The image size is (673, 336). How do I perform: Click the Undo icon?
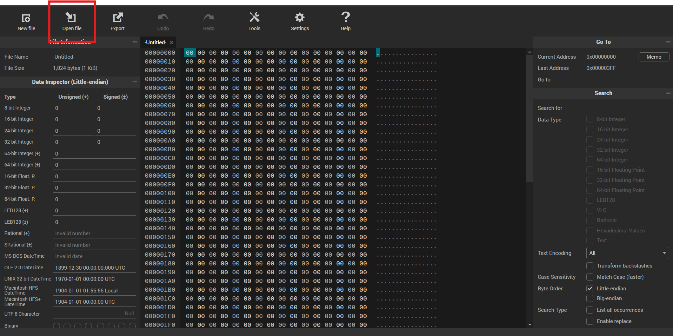coord(163,17)
